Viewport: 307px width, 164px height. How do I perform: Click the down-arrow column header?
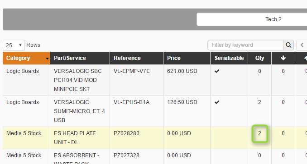[x=283, y=58]
